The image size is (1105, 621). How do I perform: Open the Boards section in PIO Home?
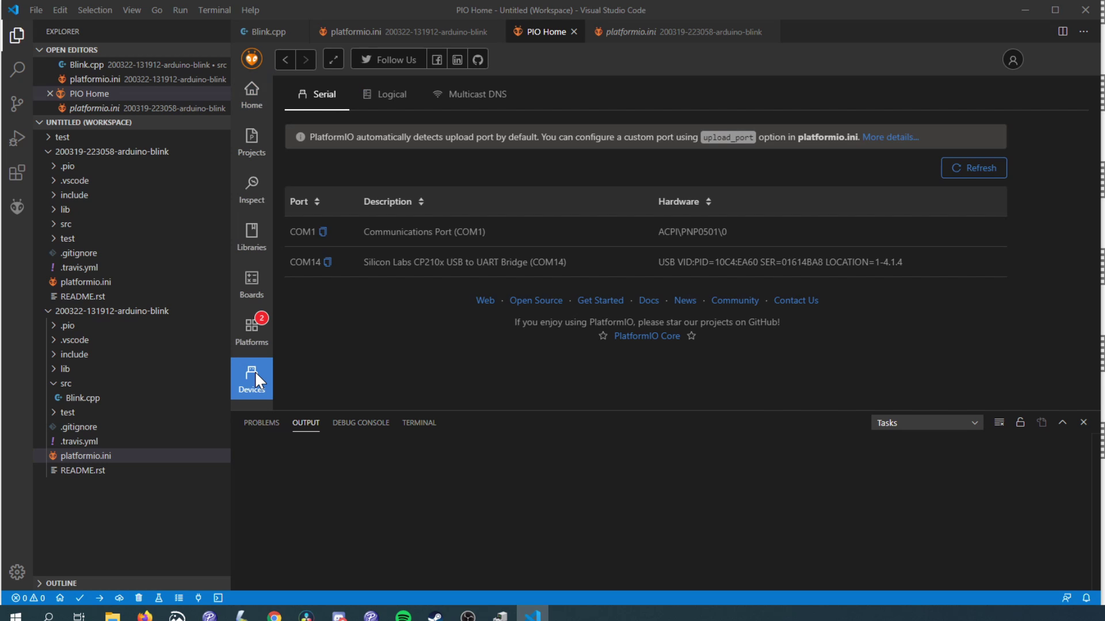click(252, 284)
